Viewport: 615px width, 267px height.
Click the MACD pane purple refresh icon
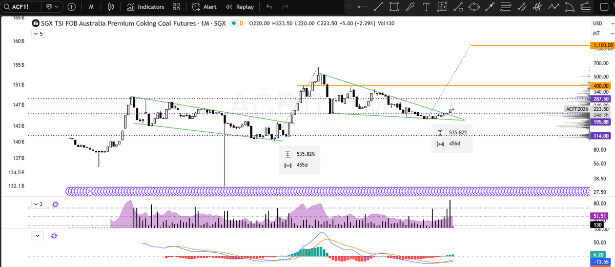coord(55,236)
